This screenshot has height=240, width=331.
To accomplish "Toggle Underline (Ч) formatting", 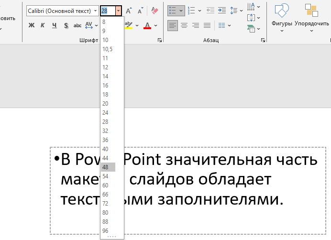I will (54, 25).
